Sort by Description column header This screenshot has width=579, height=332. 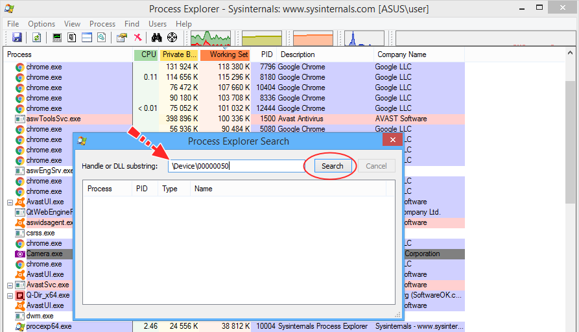pos(325,54)
